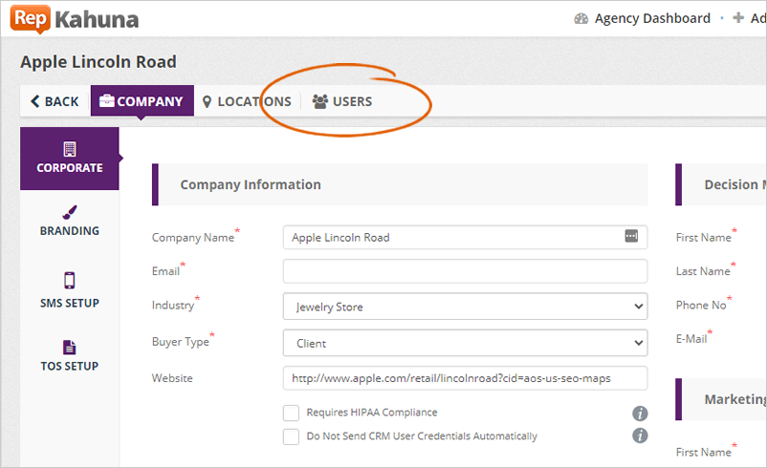Open the TOS Setup document icon
The image size is (767, 468).
[70, 348]
